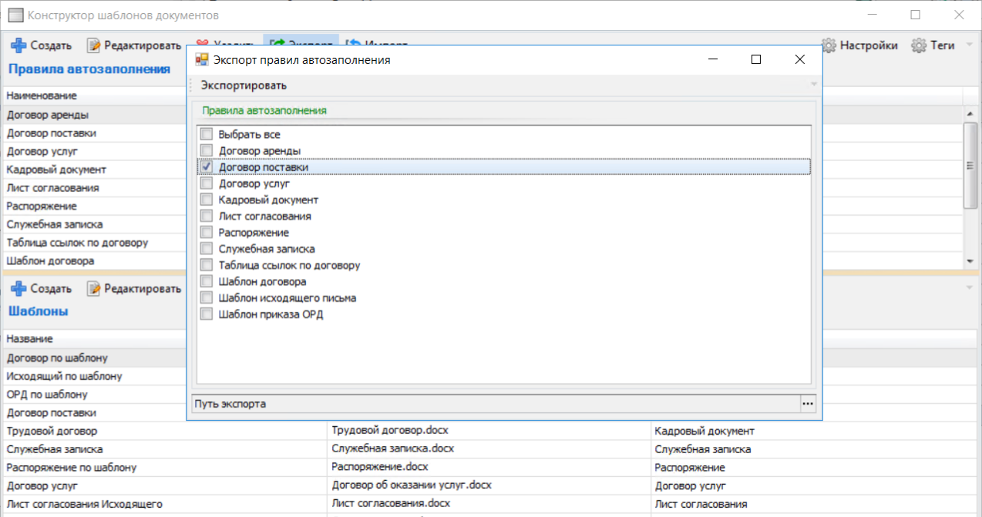Image resolution: width=982 pixels, height=517 pixels.
Task: Click the pencil icon of the top Редактировать button
Action: tap(93, 45)
